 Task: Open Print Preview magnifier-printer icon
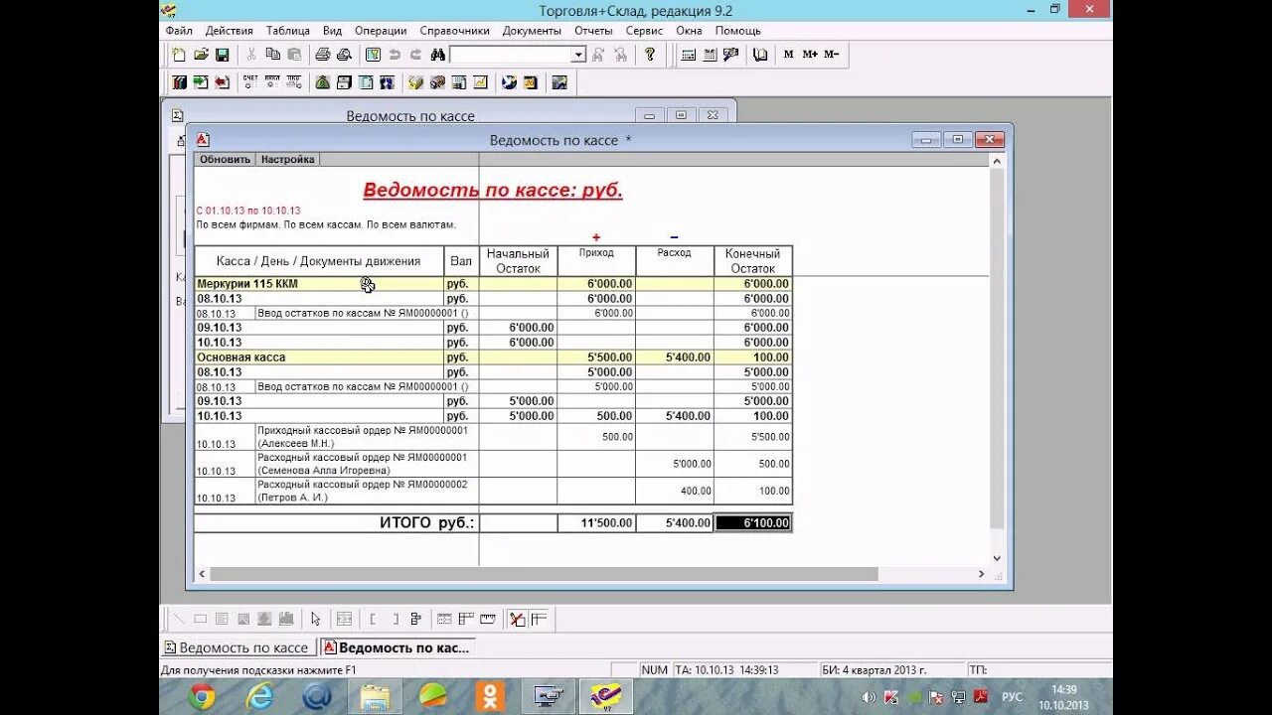click(x=344, y=55)
